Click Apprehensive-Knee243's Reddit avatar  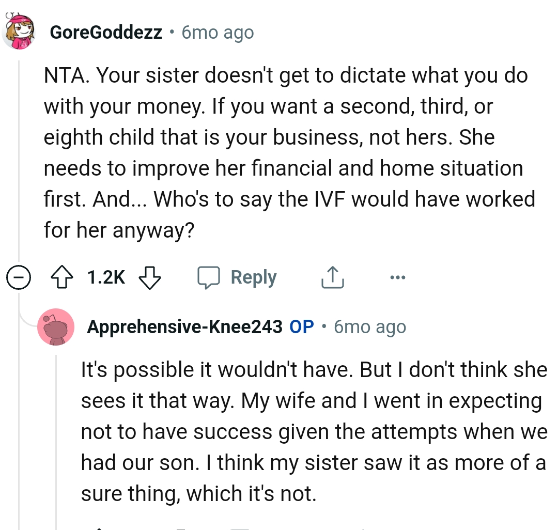(56, 327)
